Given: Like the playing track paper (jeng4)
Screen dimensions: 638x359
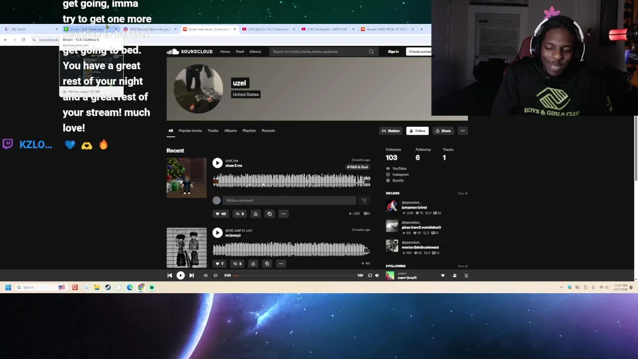Looking at the screenshot, I should point(443,275).
